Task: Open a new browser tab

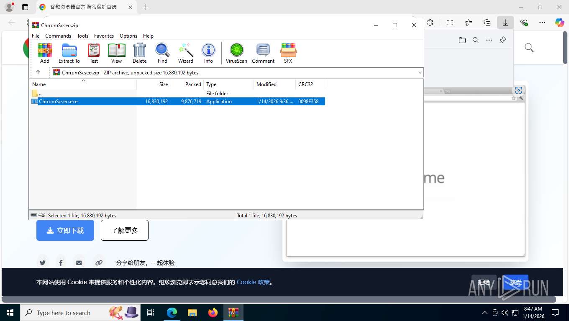Action: click(x=146, y=7)
